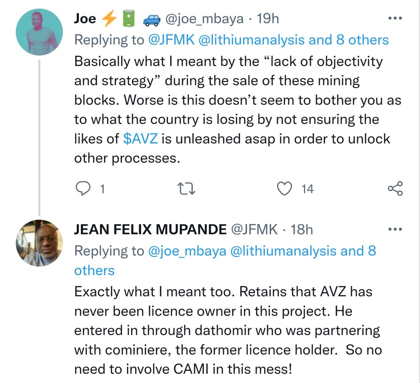The width and height of the screenshot is (420, 383).
Task: Retweet Joe's tweet about mining blocks
Action: (x=186, y=188)
